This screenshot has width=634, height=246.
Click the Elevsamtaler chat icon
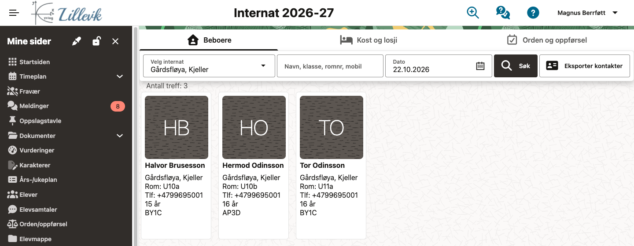coord(12,210)
